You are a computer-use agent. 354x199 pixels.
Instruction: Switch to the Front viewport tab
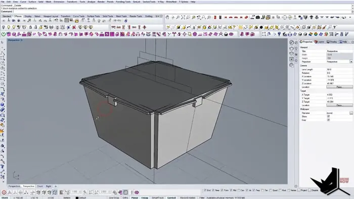click(x=40, y=186)
